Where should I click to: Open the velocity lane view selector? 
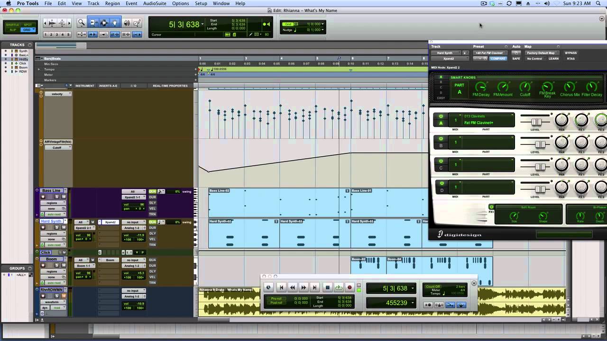point(57,94)
